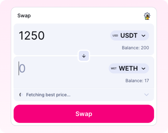Click the loading spinner beside Fetching best price
Screen dimensions: 168x133
click(x=21, y=95)
